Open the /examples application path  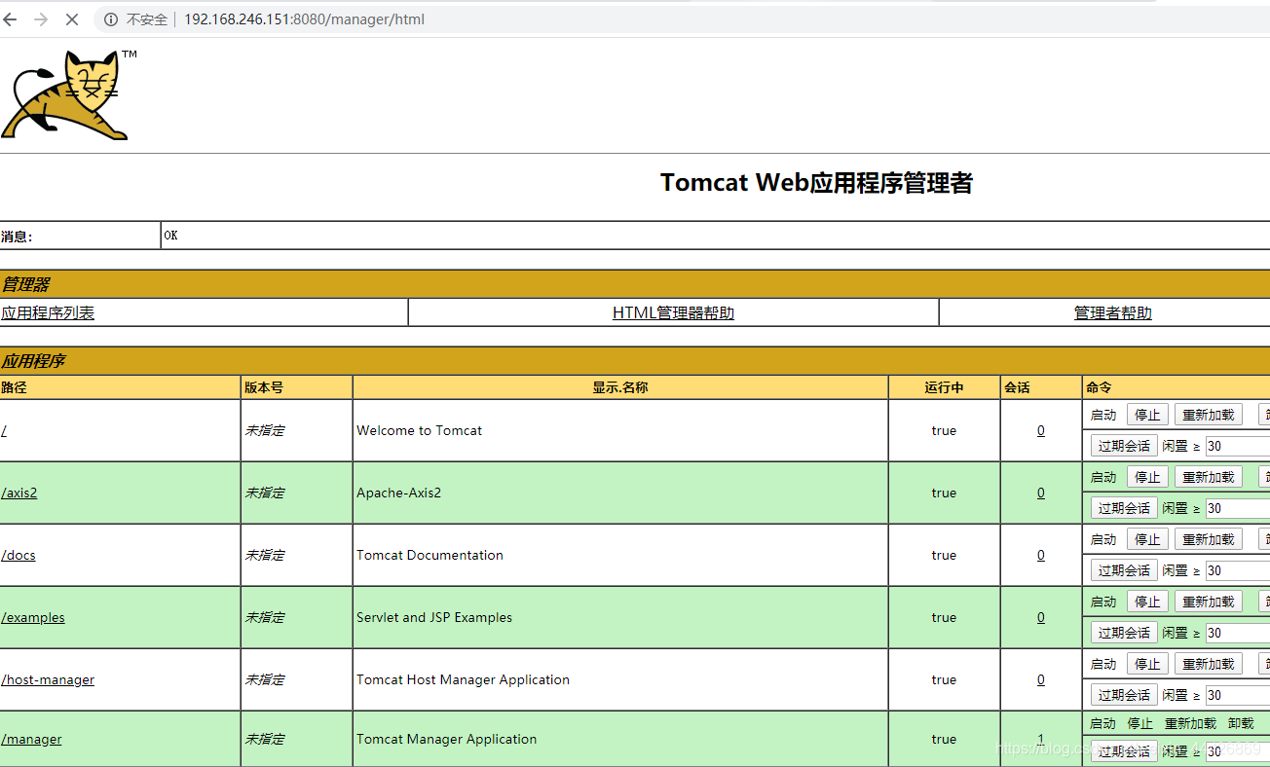pyautogui.click(x=33, y=617)
